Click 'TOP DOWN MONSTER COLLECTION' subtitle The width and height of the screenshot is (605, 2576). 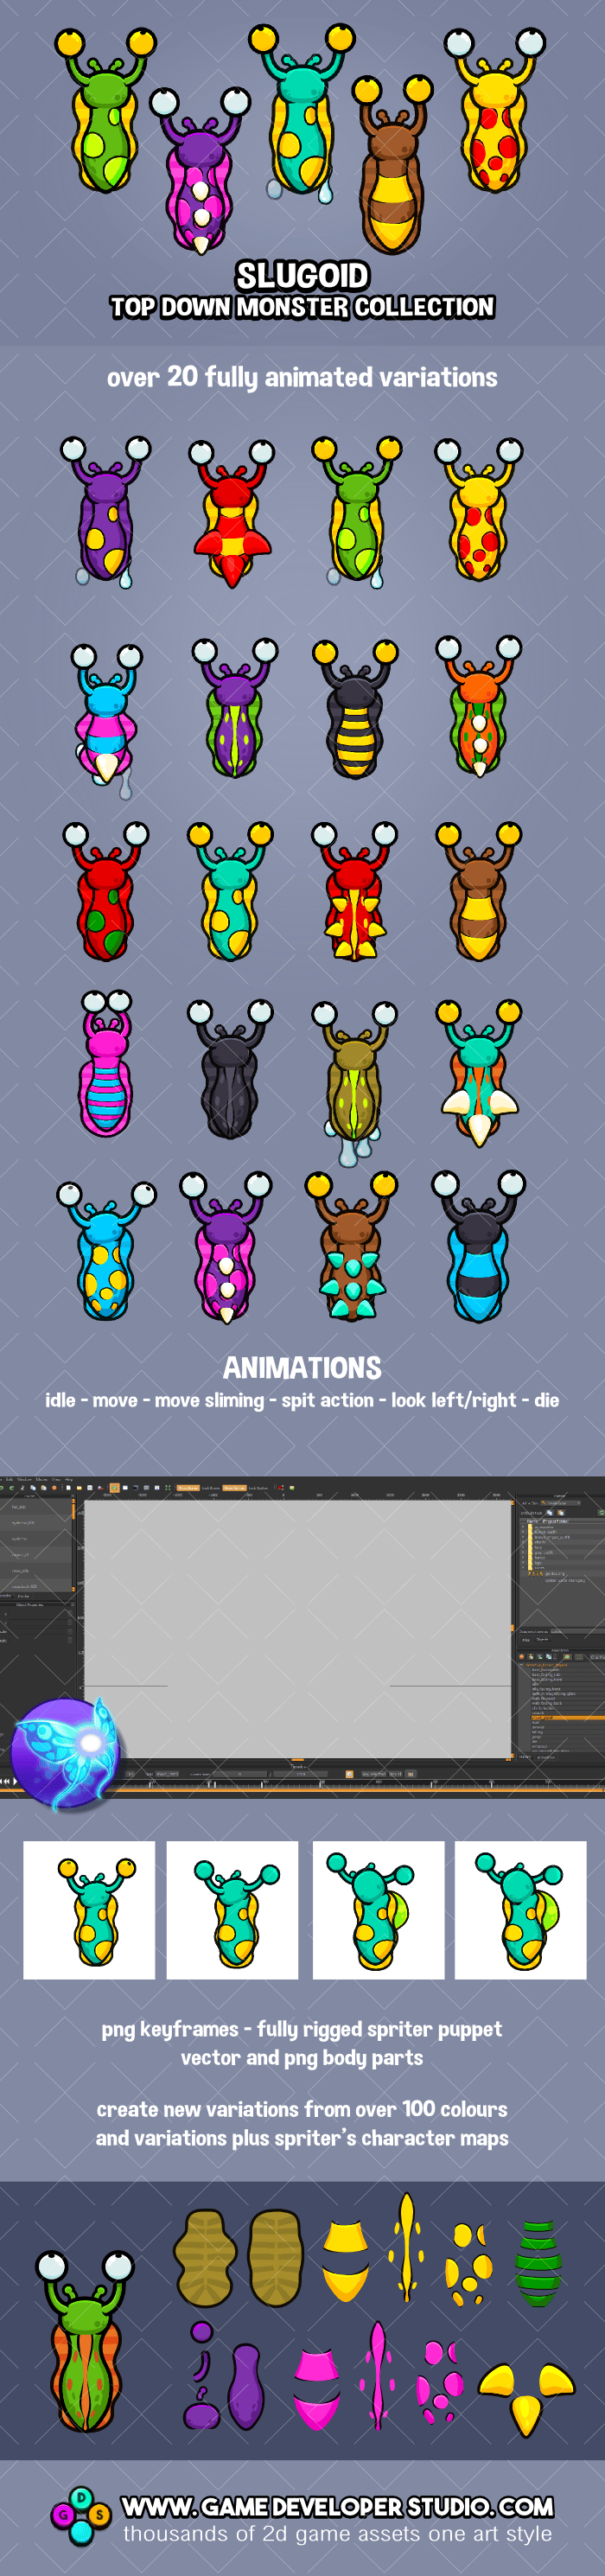click(302, 307)
